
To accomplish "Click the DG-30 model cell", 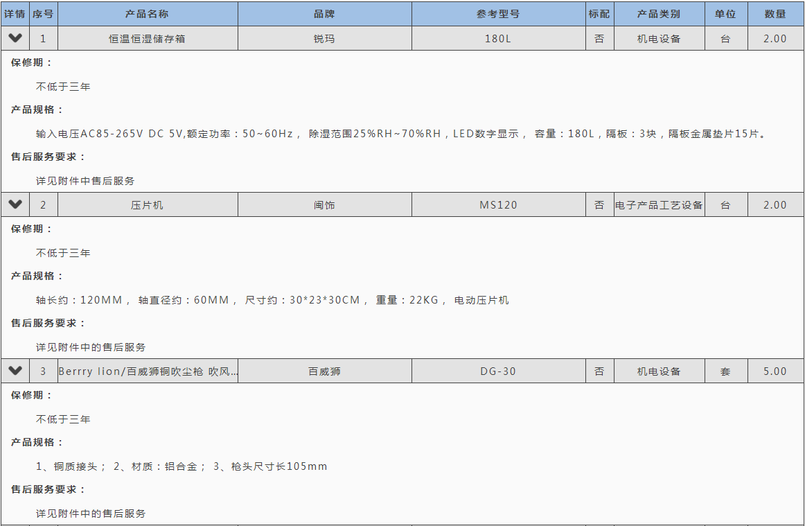I will [x=498, y=371].
